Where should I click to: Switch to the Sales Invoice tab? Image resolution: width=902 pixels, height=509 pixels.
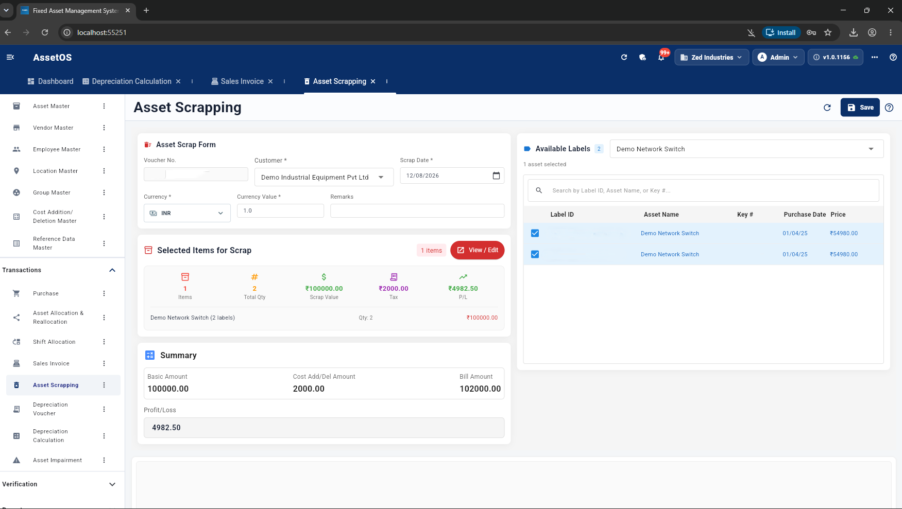pos(237,81)
